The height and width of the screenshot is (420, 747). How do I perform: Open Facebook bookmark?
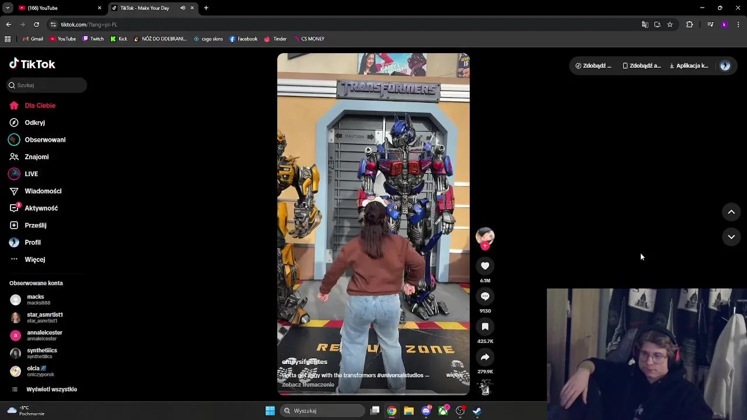click(243, 39)
